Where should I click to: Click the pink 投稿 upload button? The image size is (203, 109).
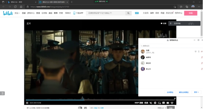191,13
